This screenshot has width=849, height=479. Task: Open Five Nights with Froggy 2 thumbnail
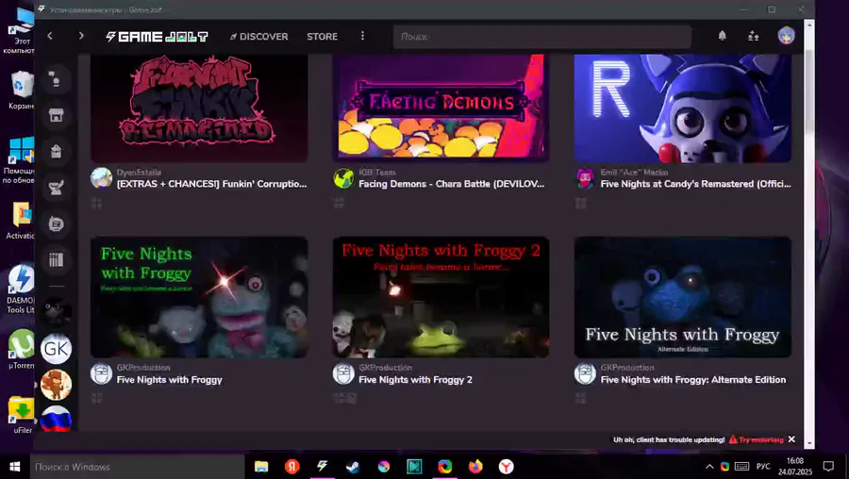click(441, 297)
